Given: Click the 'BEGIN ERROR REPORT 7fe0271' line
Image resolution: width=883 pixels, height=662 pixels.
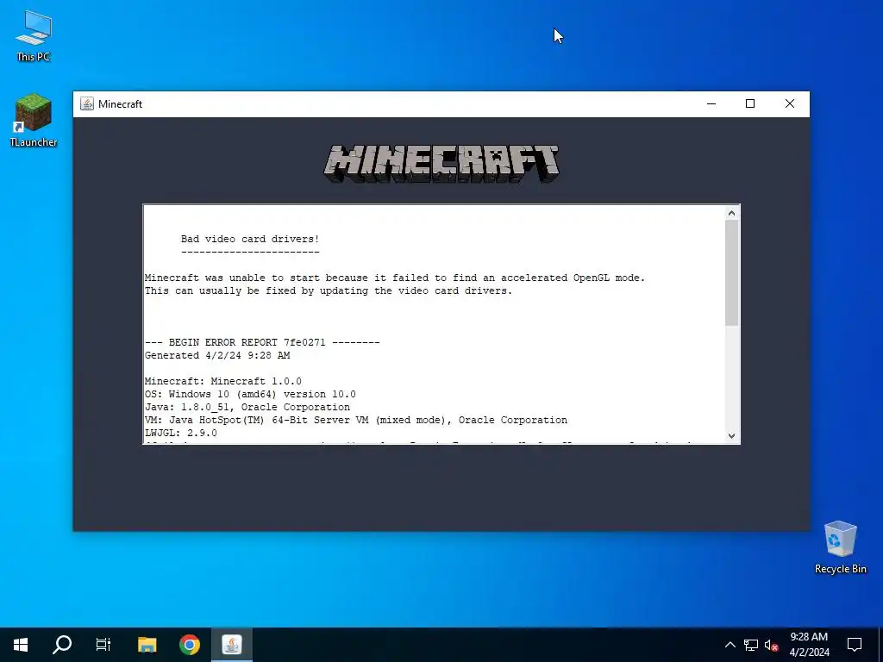Looking at the screenshot, I should coord(262,342).
